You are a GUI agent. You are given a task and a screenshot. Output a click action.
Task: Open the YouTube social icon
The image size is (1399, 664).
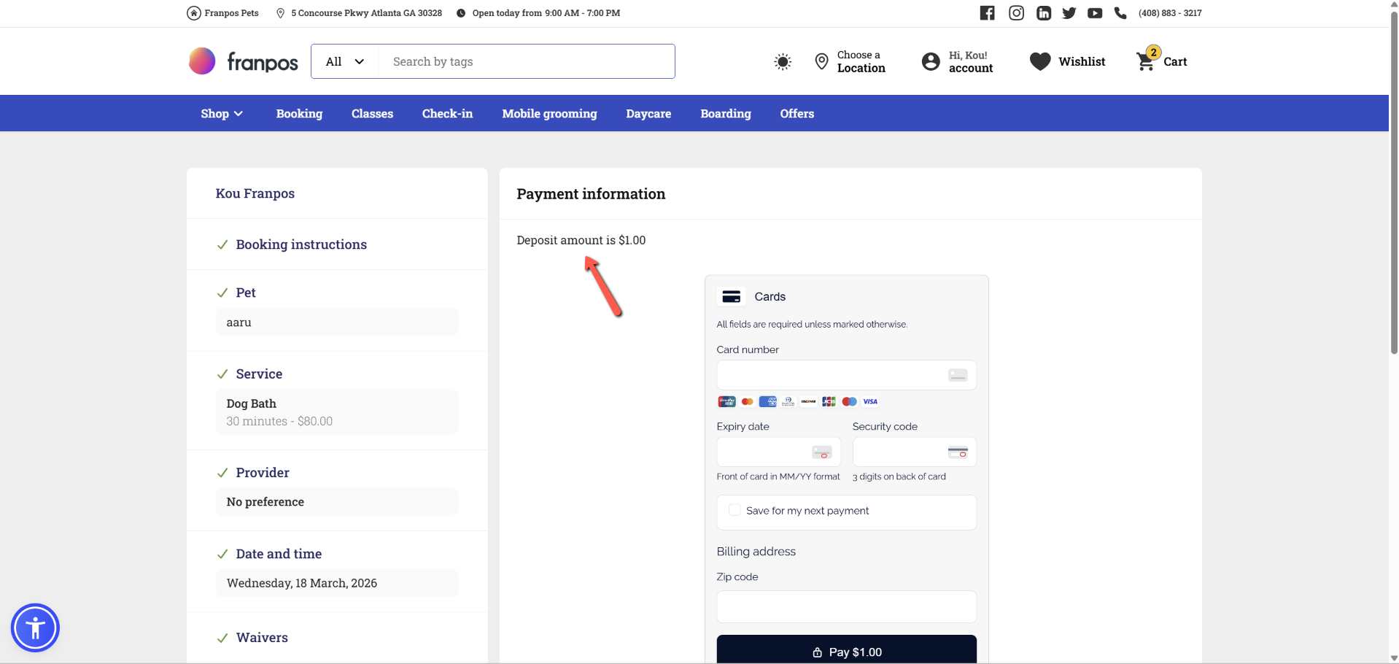[x=1095, y=13]
